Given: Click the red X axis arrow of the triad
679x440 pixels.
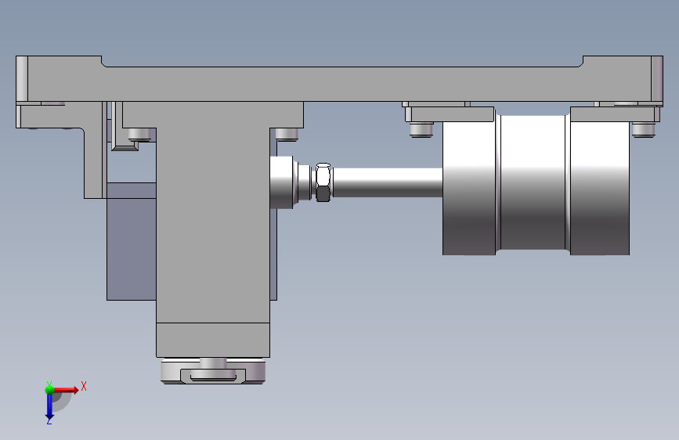Looking at the screenshot, I should point(66,390).
